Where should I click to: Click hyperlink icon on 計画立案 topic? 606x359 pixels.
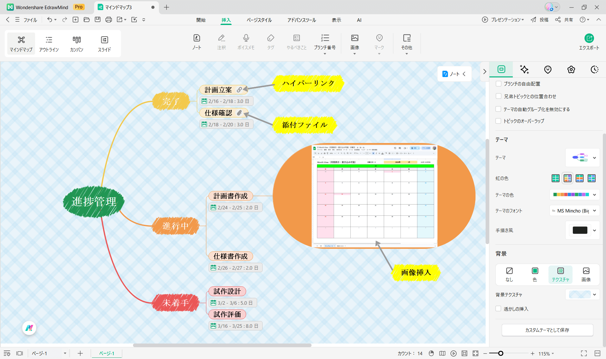tap(239, 90)
